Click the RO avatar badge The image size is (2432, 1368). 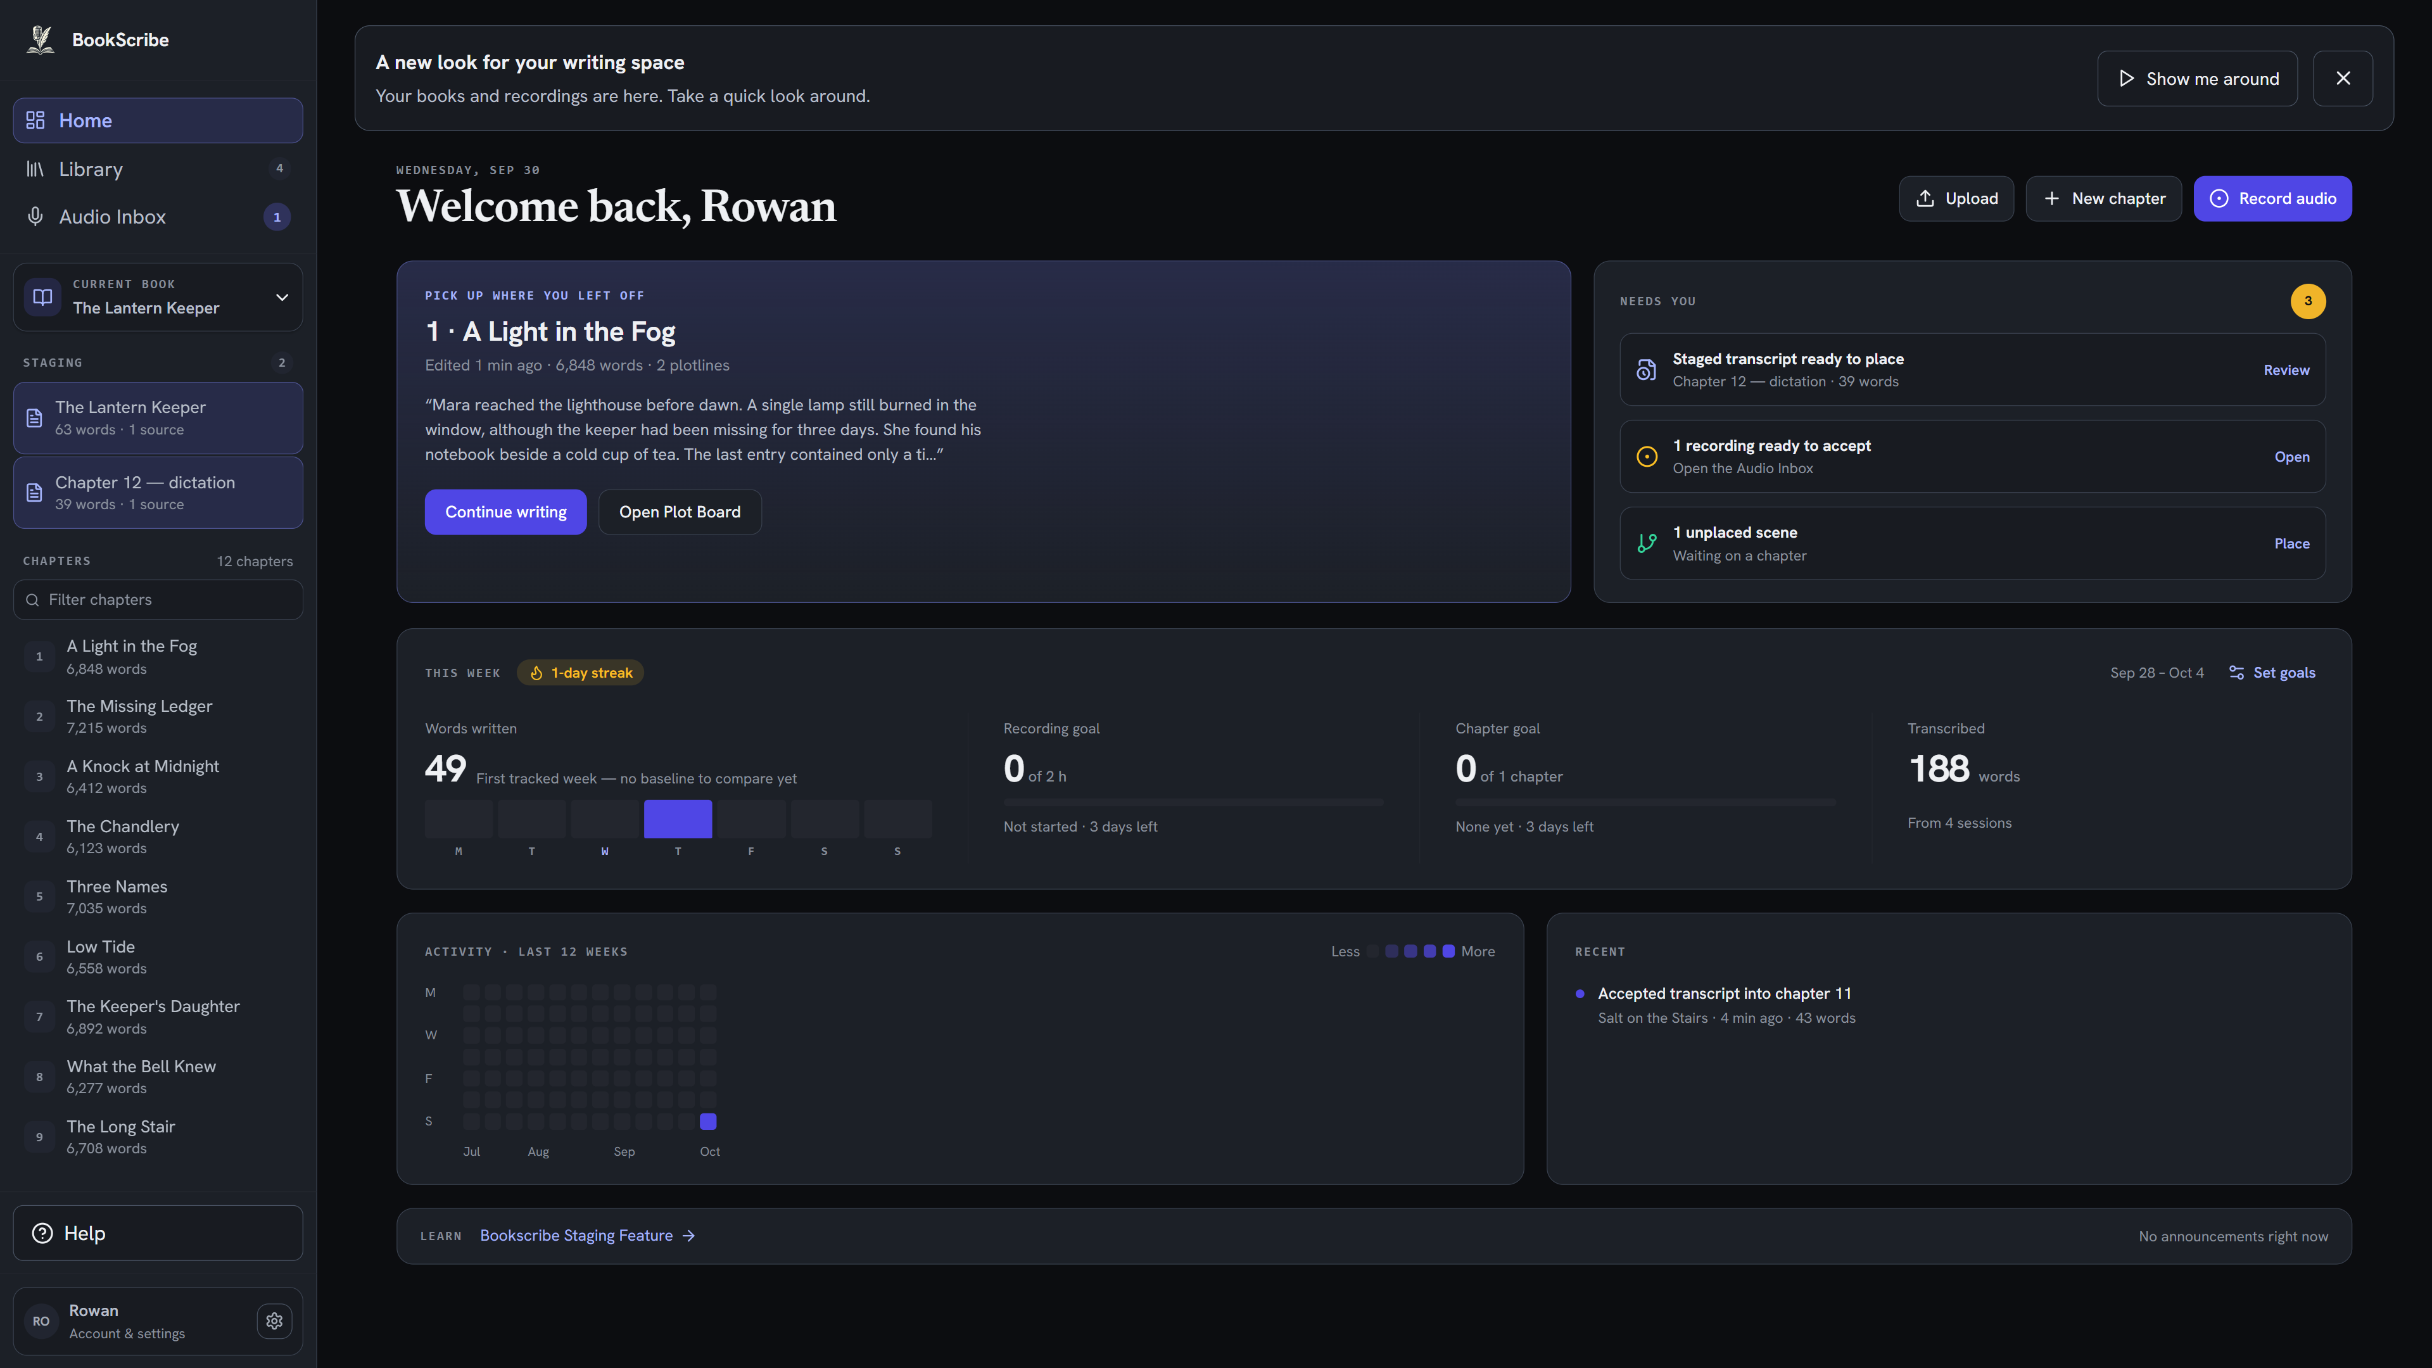41,1320
